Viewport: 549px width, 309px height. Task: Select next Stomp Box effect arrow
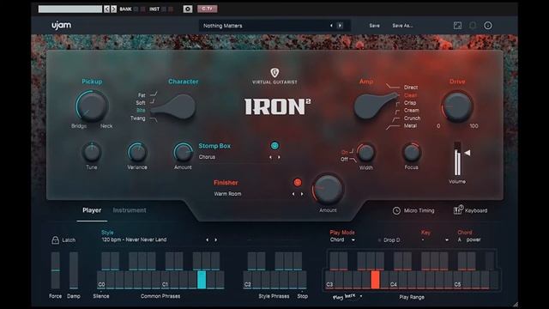279,157
